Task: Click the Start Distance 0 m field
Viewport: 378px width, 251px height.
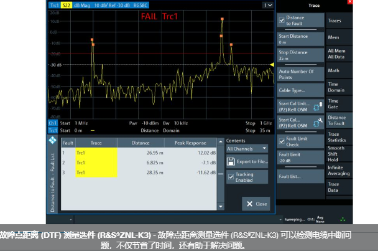Action: (300, 39)
